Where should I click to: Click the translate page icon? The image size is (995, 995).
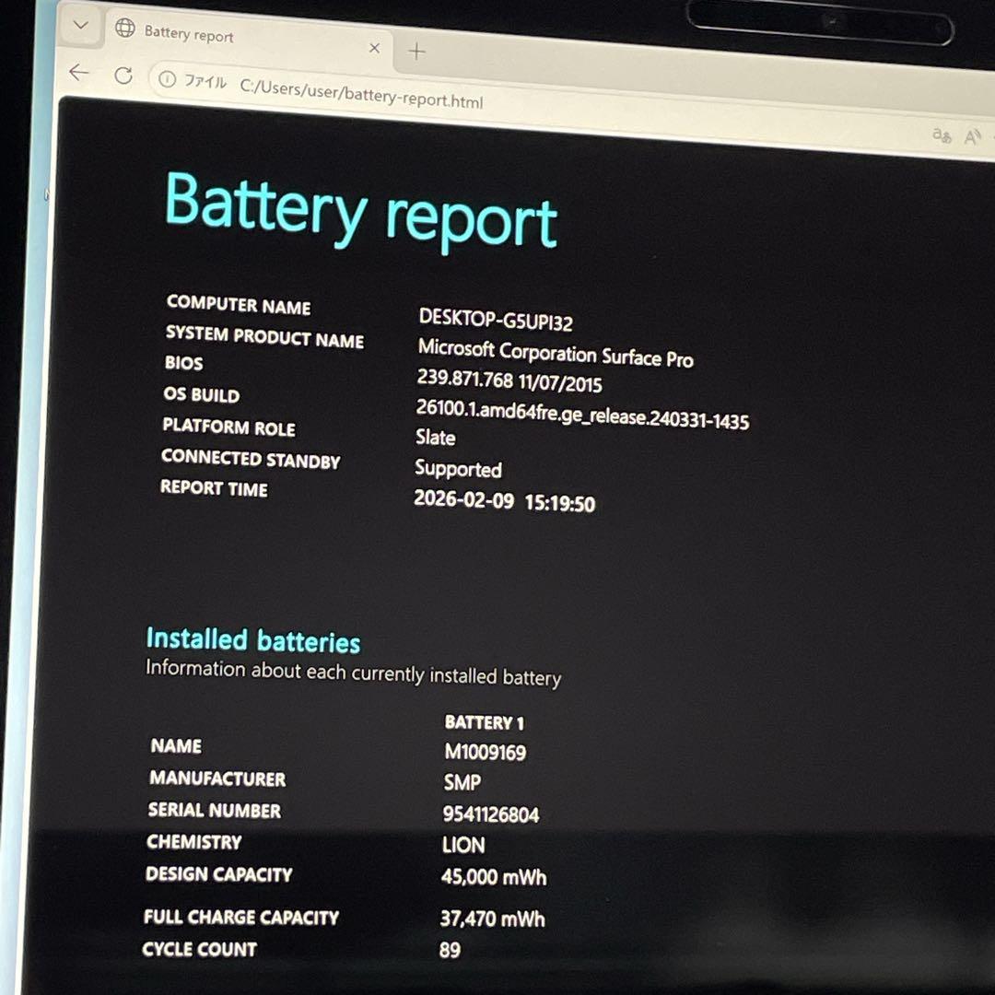point(942,135)
